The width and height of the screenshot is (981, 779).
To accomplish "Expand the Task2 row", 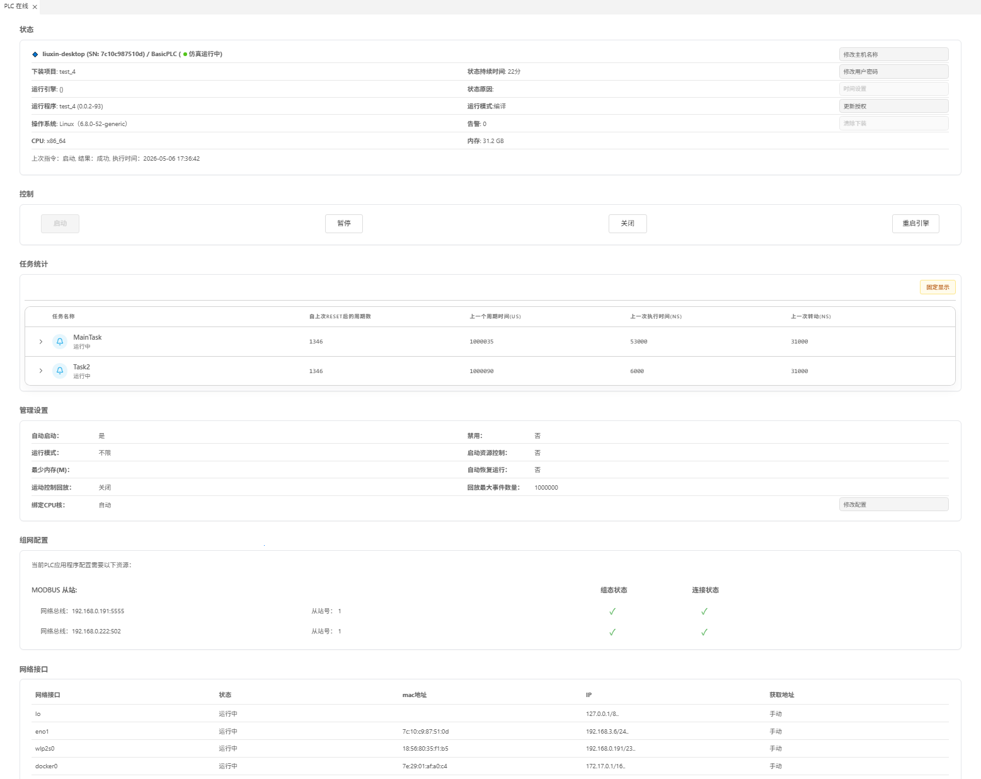I will [x=41, y=371].
